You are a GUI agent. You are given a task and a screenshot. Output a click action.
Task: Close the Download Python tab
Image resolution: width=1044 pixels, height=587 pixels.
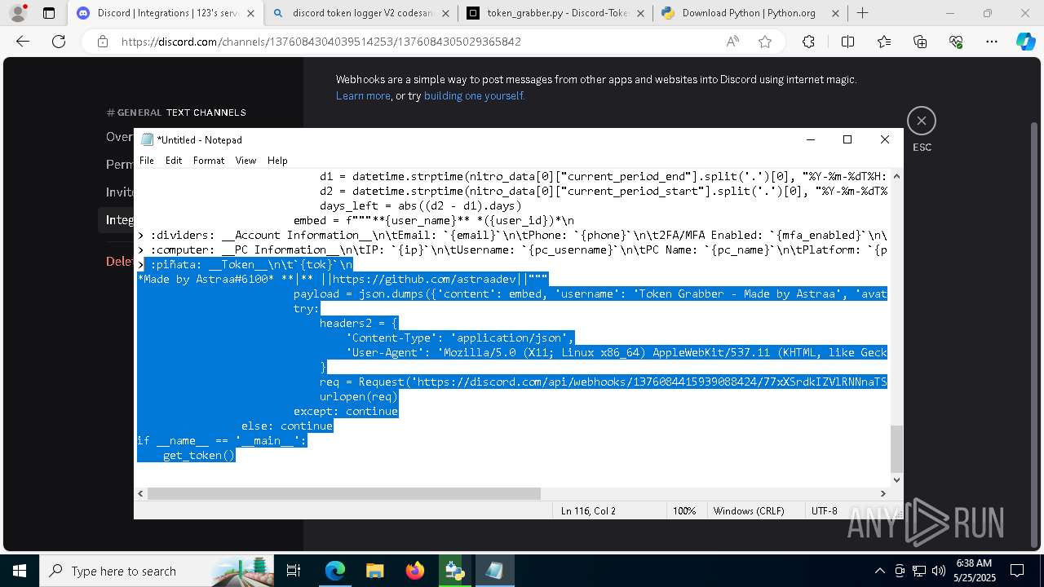(835, 13)
